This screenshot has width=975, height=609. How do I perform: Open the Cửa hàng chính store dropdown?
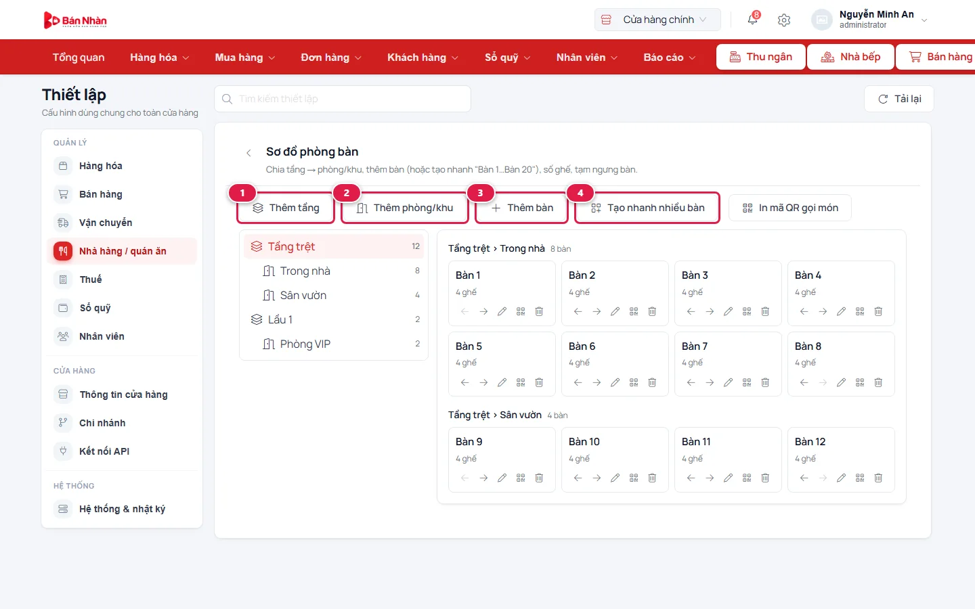pyautogui.click(x=657, y=20)
